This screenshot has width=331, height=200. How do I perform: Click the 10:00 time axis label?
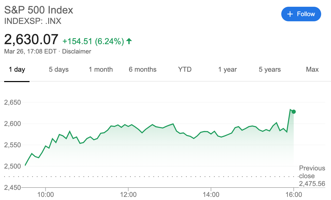pyautogui.click(x=45, y=195)
